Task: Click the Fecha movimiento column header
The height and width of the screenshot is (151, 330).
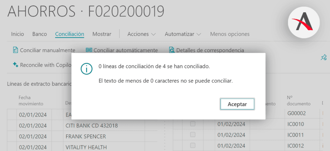Action: pyautogui.click(x=31, y=101)
